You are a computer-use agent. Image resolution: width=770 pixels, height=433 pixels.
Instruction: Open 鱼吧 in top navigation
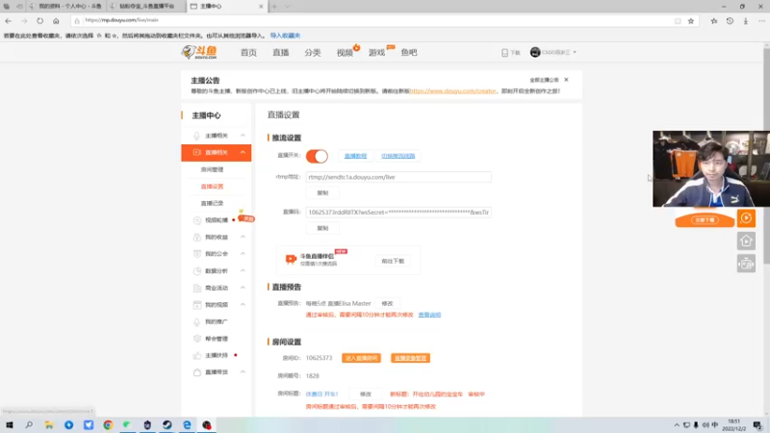pos(409,53)
